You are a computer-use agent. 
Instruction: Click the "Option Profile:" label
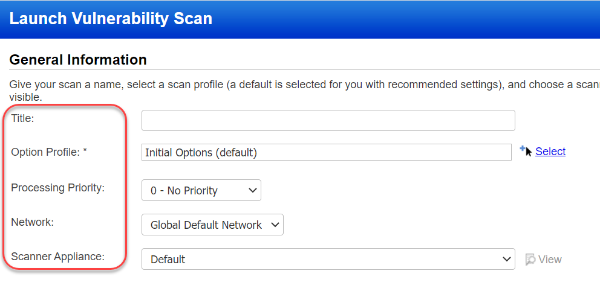45,152
